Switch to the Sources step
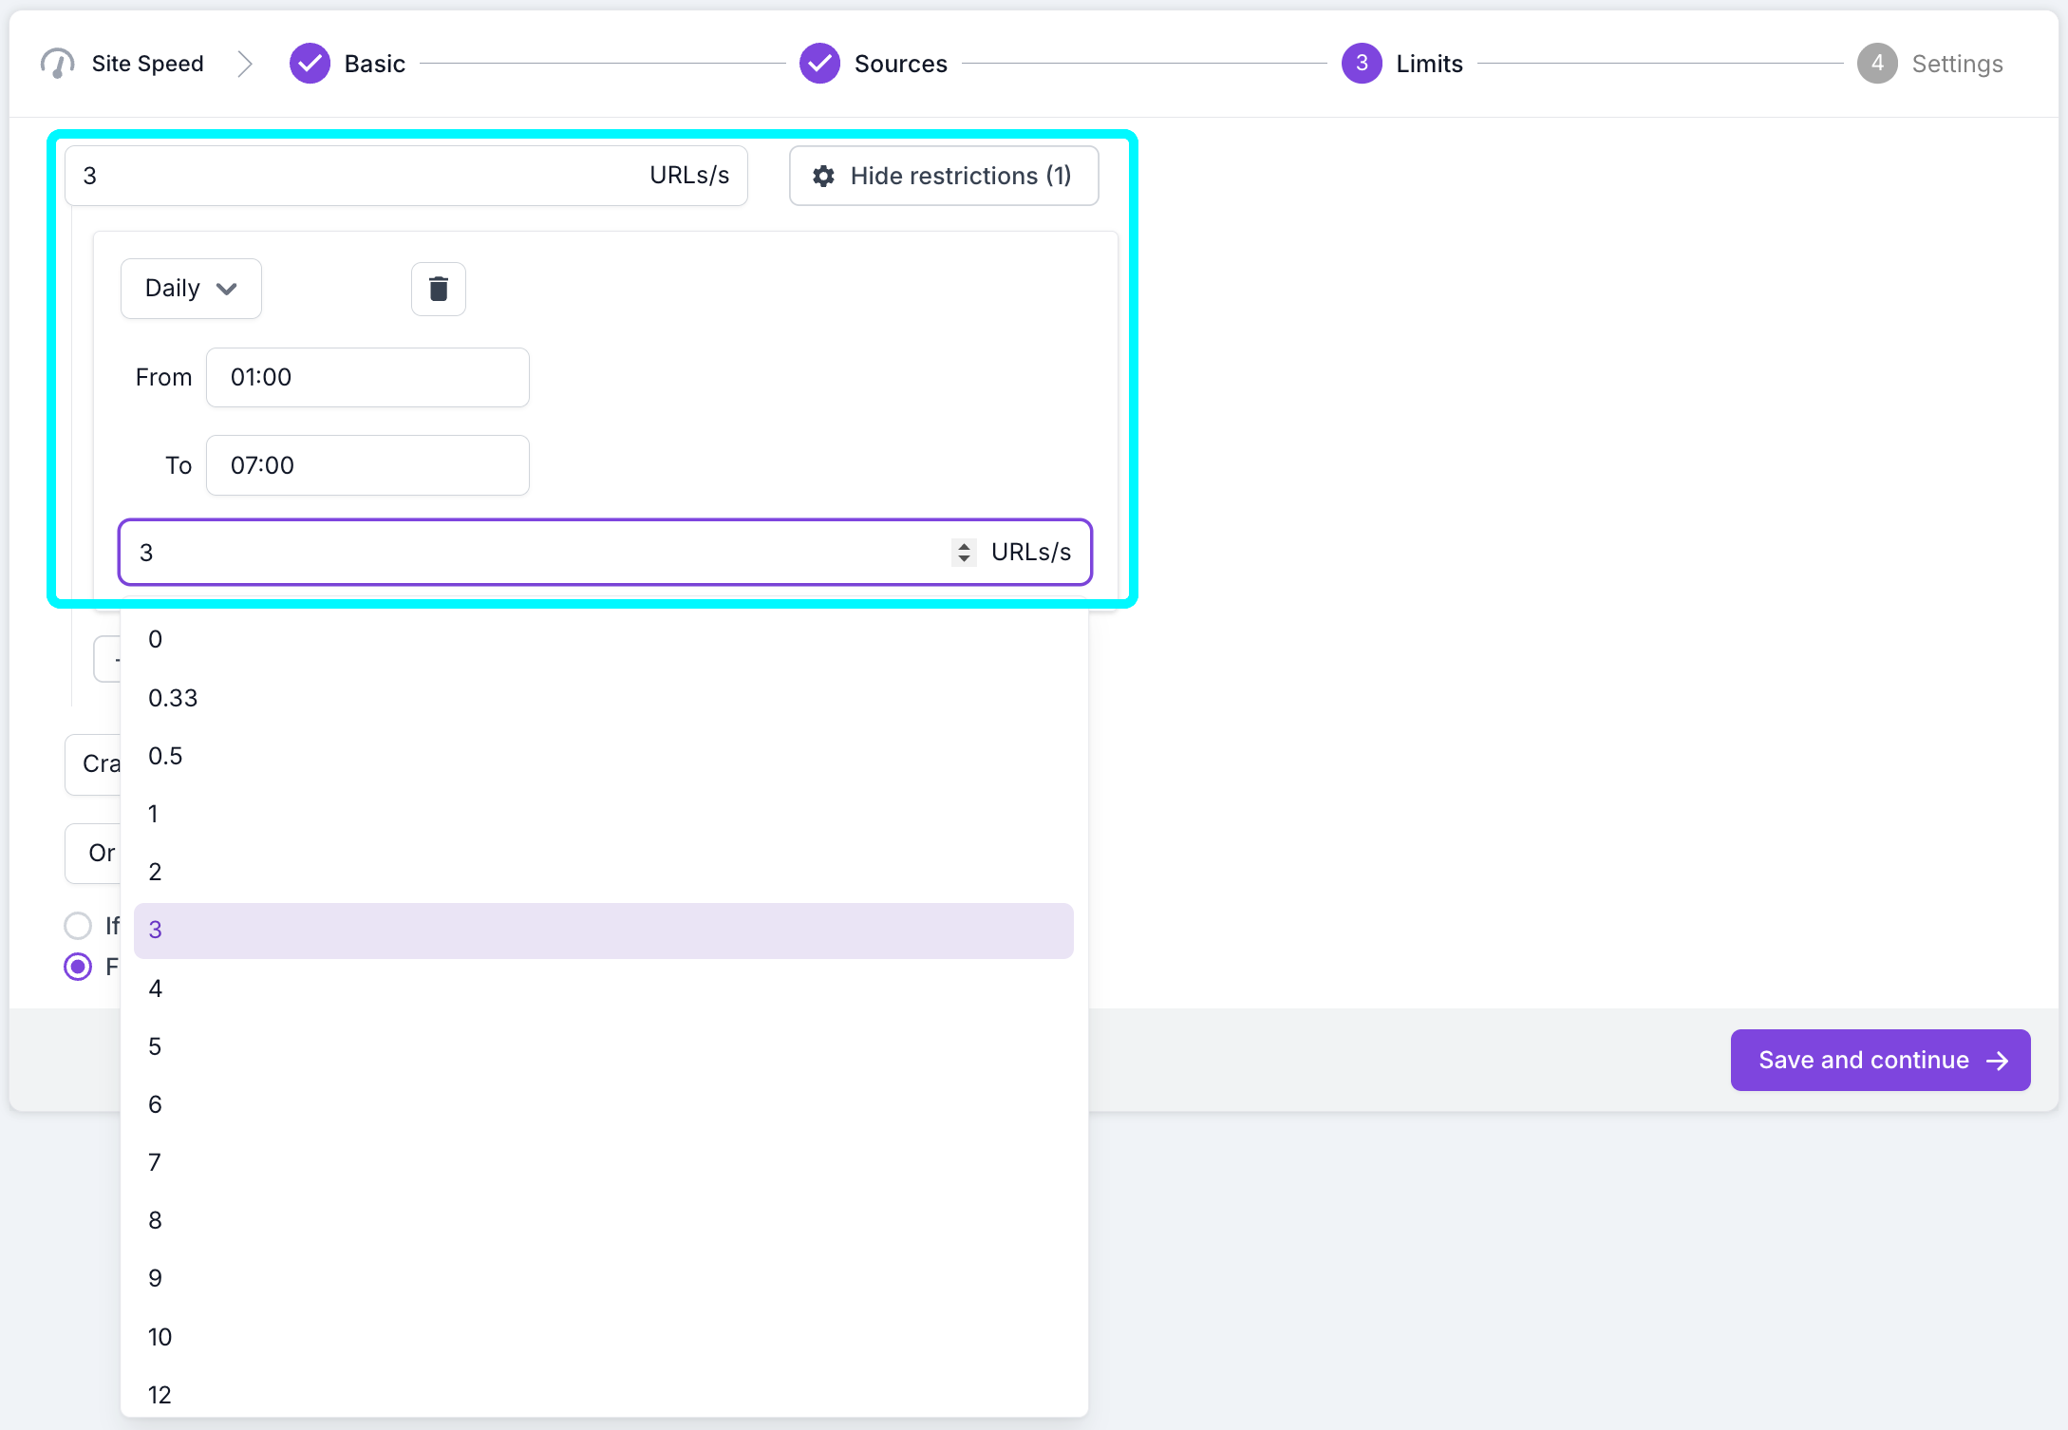 pyautogui.click(x=899, y=63)
